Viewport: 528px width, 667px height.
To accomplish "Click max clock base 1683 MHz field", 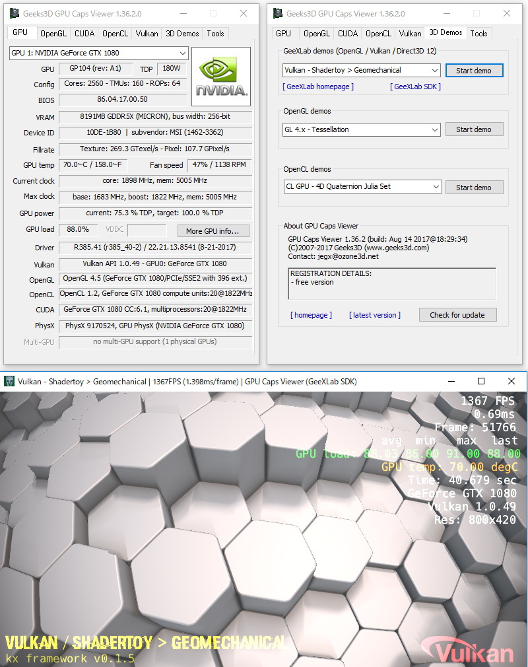I will [156, 197].
